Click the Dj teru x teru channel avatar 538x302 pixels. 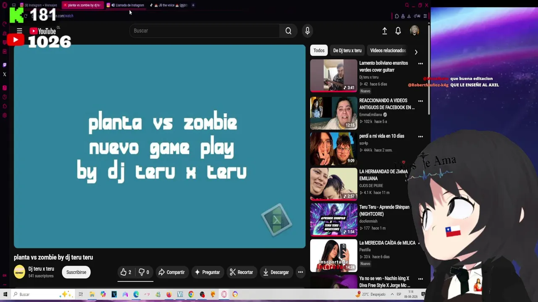(19, 272)
